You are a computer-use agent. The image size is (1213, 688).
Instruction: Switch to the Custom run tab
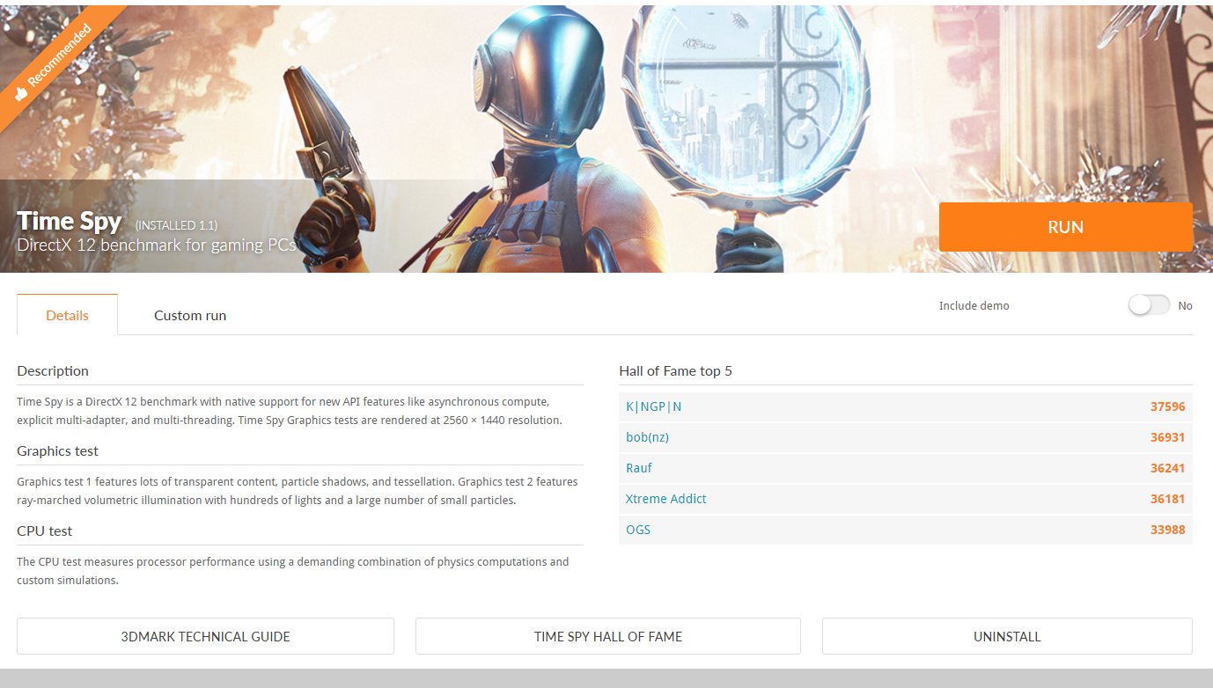pos(190,315)
